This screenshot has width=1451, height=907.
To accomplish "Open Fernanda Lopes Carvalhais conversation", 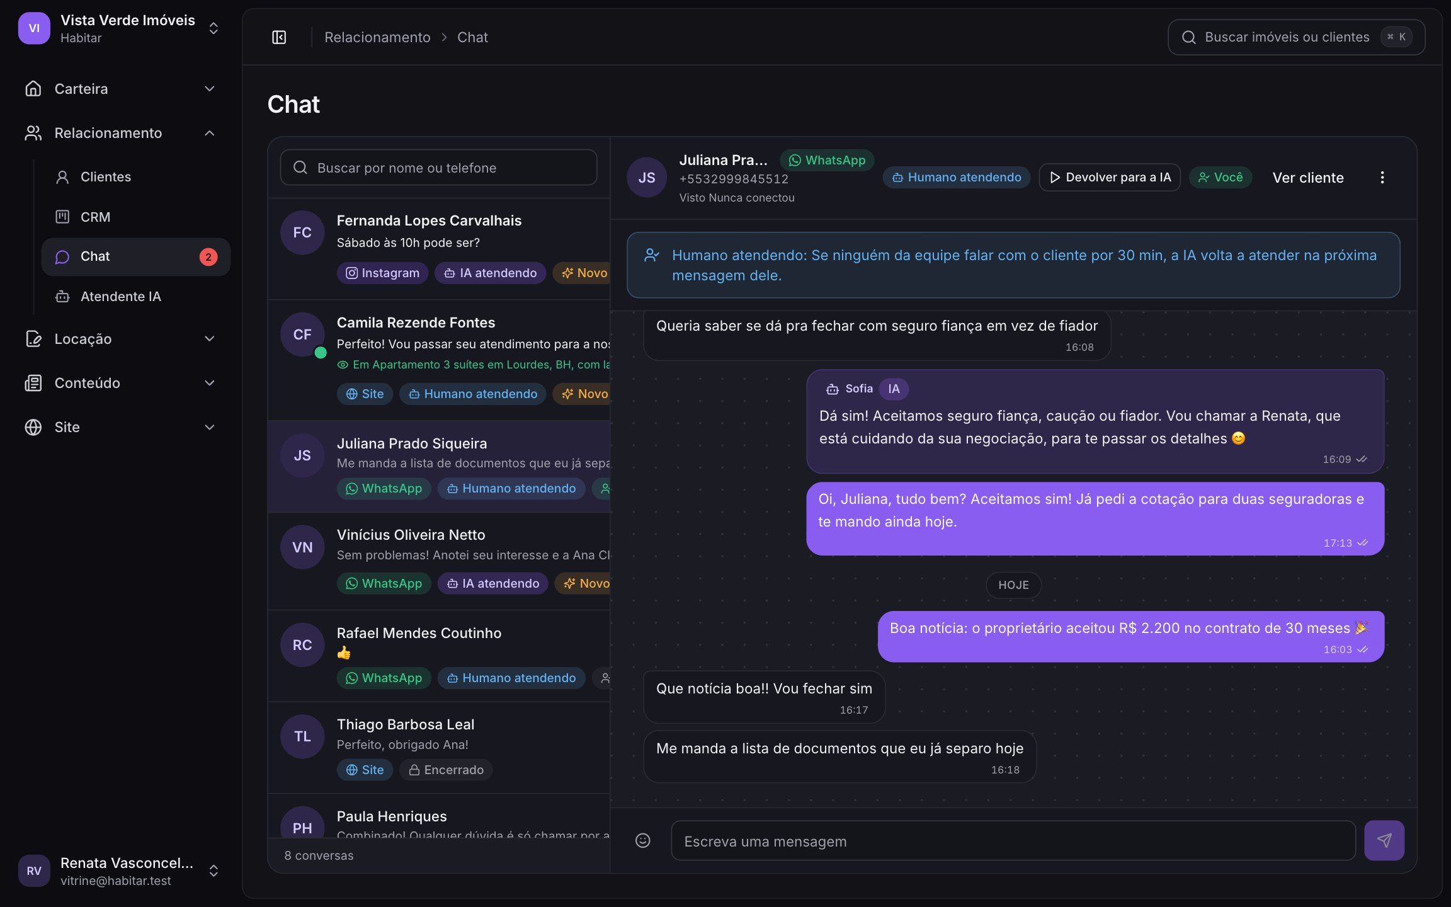I will (x=439, y=249).
